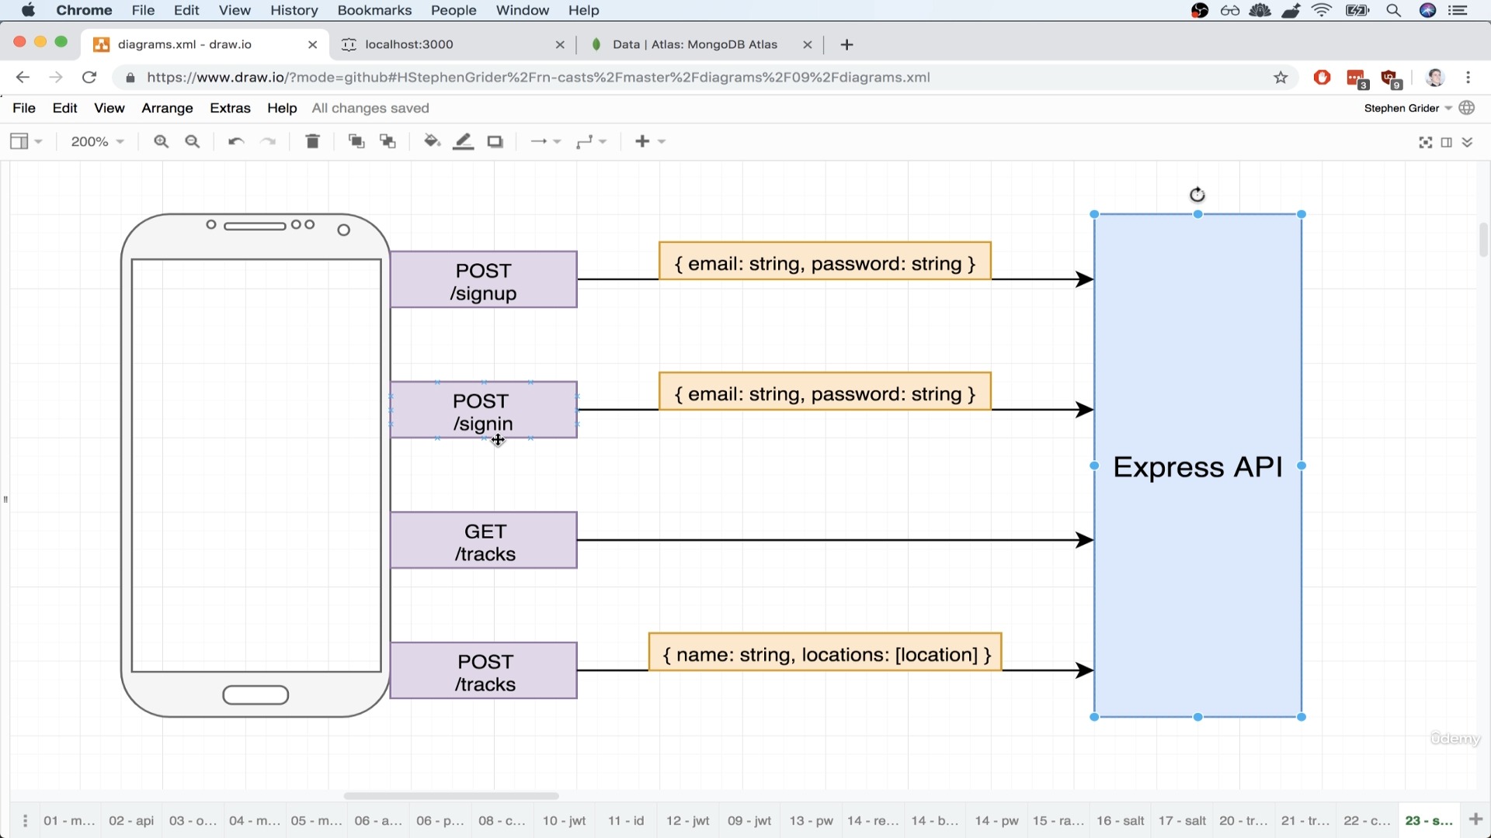Viewport: 1491px width, 838px height.
Task: Switch to the 02 - api page tab
Action: click(131, 820)
